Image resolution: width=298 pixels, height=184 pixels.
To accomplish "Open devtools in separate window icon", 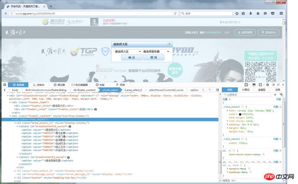I will [278, 85].
